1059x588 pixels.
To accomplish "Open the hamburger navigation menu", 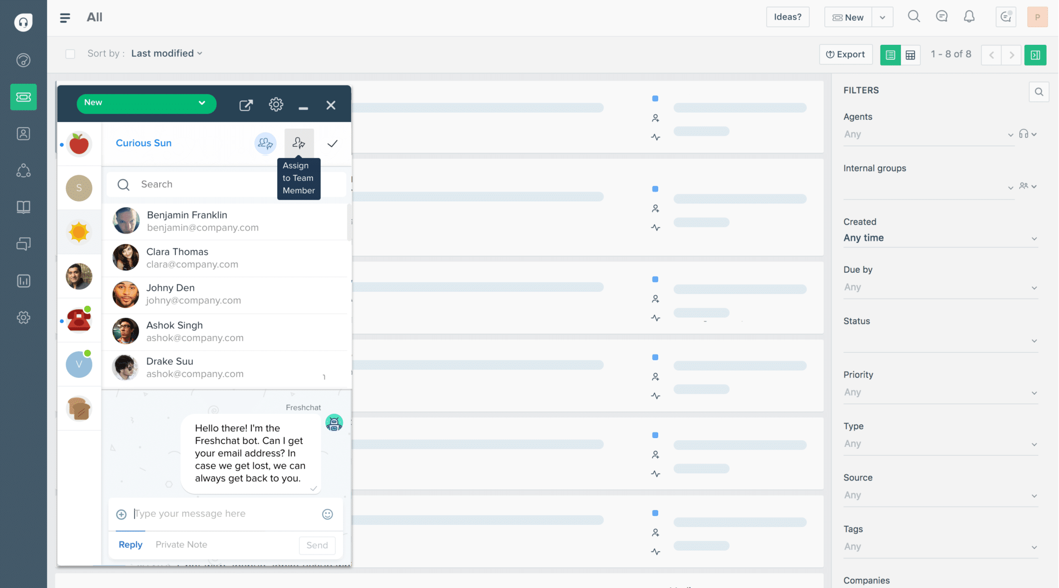I will coord(65,17).
